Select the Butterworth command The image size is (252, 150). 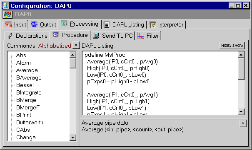30,123
